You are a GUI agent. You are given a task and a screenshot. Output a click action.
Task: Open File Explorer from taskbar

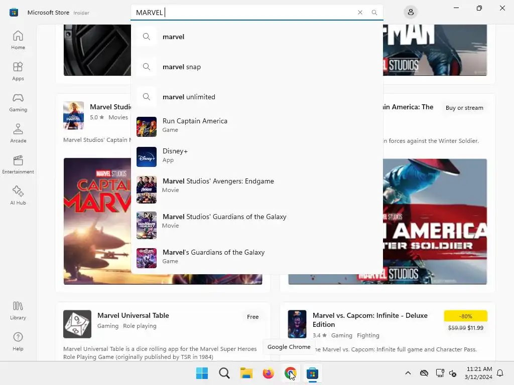tap(246, 373)
